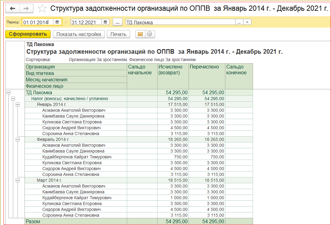
Task: Click the back navigation arrow
Action: tap(13, 9)
